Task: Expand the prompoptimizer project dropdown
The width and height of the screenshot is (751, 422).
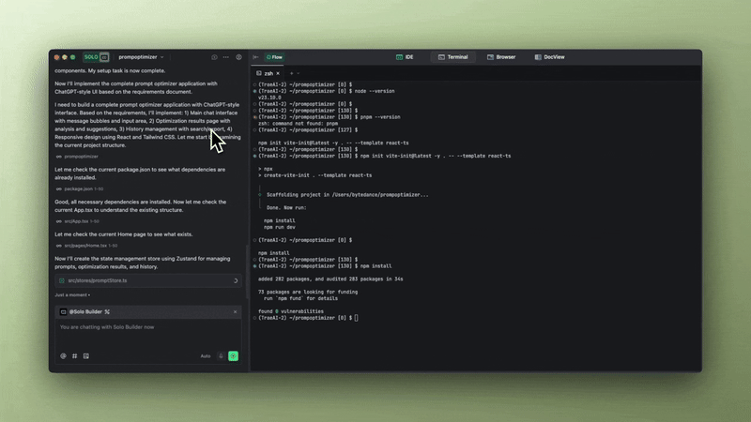Action: [x=141, y=57]
